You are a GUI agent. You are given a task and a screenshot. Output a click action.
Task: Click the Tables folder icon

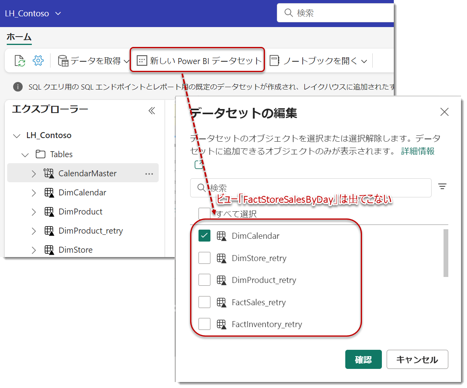pos(41,154)
